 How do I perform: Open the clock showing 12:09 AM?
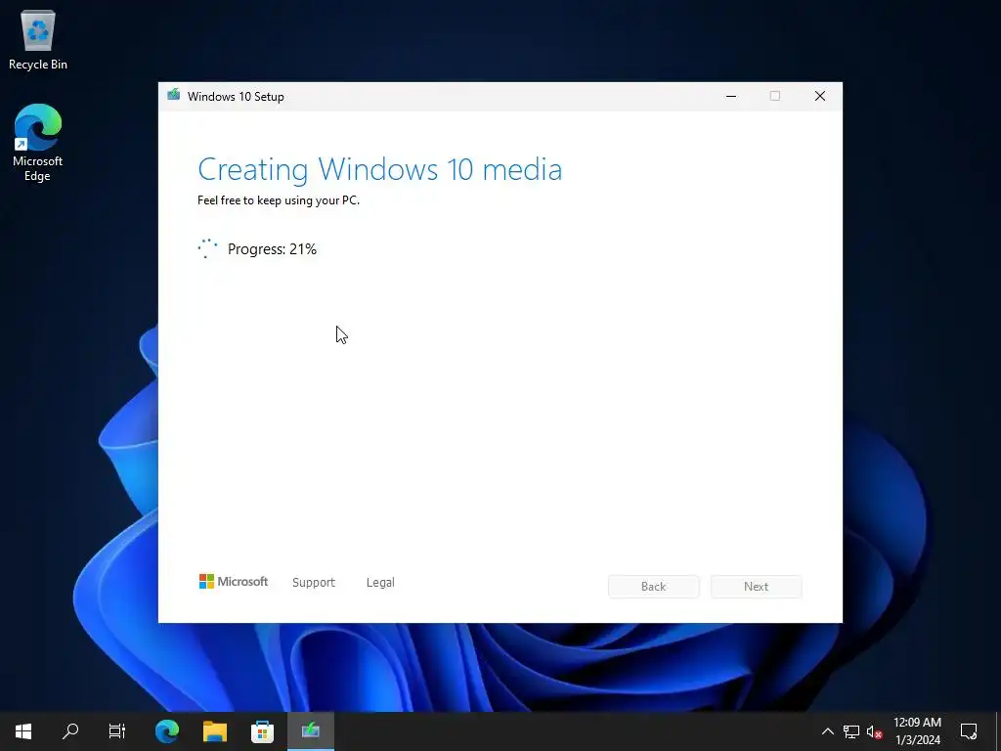tap(917, 731)
